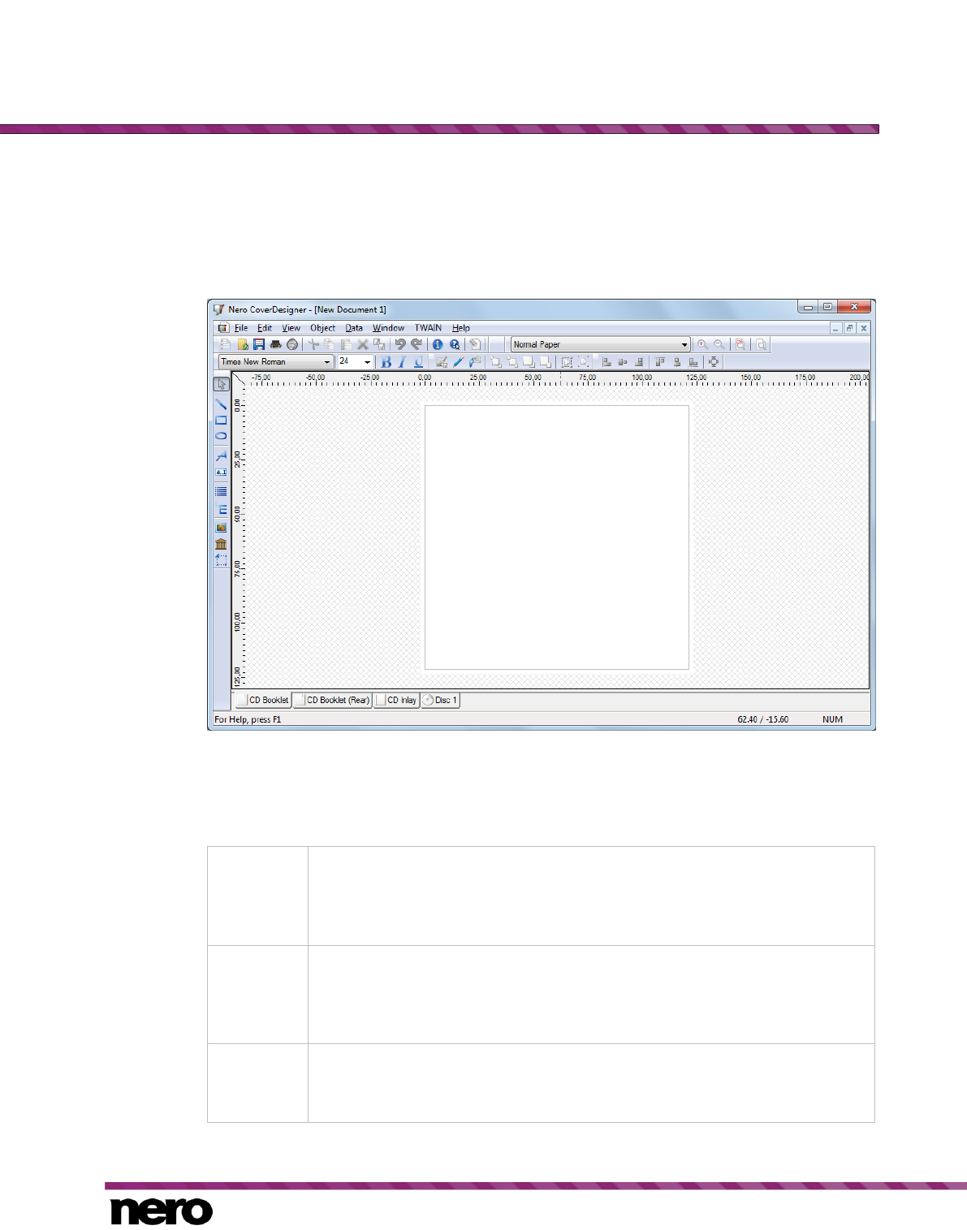The height and width of the screenshot is (1230, 967).
Task: Save the document with floppy icon
Action: pyautogui.click(x=259, y=344)
